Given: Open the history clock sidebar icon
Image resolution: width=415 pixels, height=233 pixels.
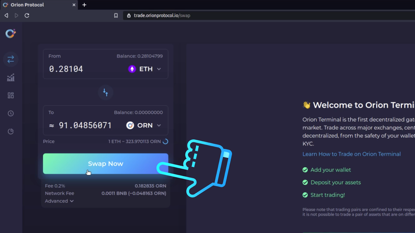Looking at the screenshot, I should [x=11, y=113].
